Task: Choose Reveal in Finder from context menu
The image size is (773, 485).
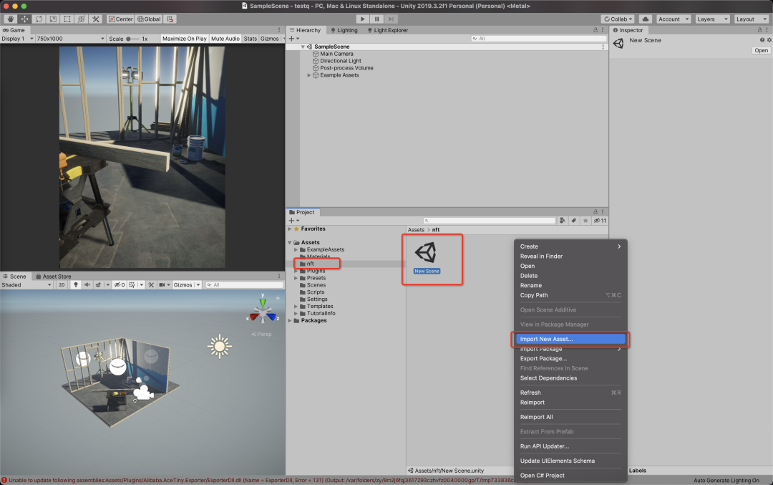Action: click(570, 256)
